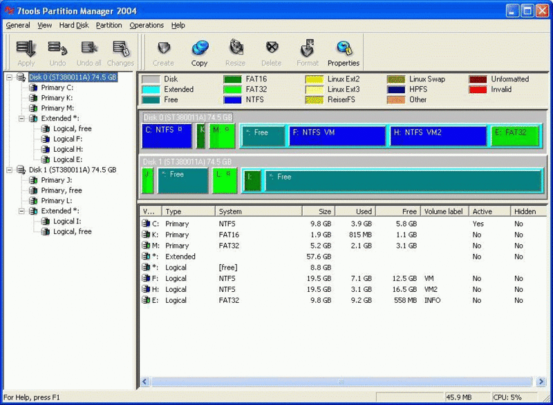
Task: Sort the list by System column header
Action: (x=259, y=212)
